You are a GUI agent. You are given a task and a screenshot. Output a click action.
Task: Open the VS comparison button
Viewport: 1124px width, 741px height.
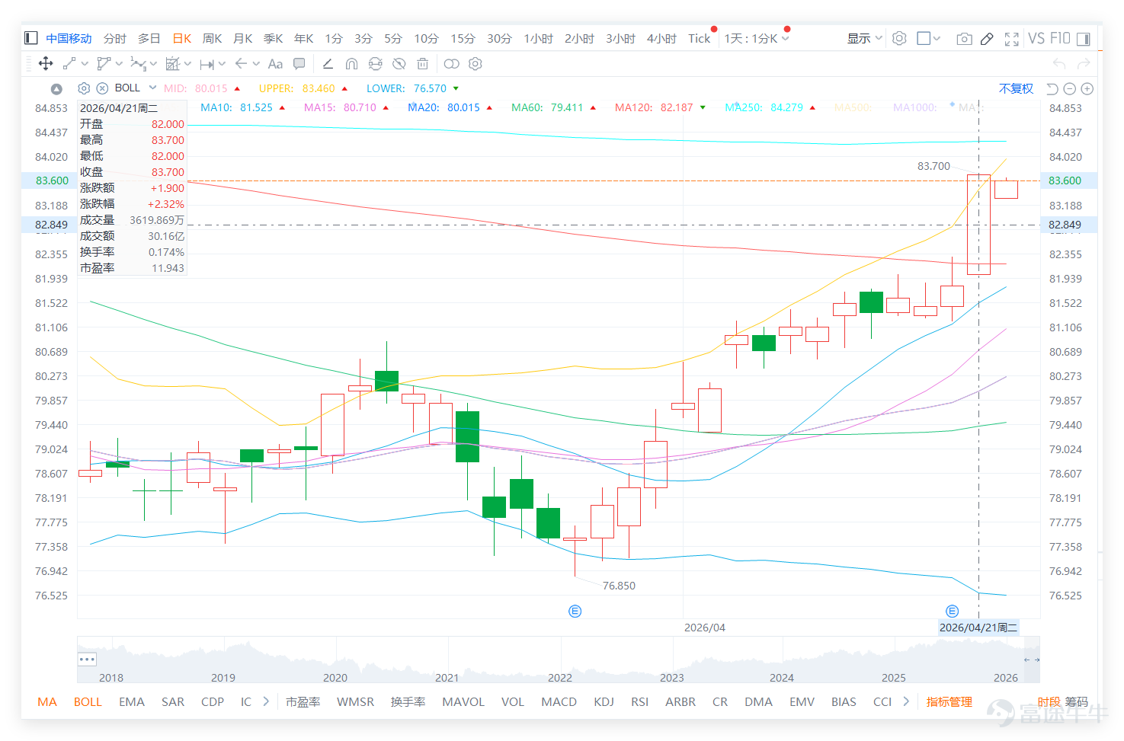pos(1036,38)
